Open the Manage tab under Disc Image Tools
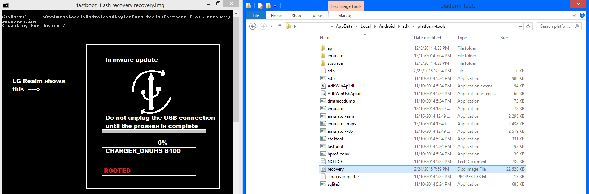589x194 pixels. 346,16
